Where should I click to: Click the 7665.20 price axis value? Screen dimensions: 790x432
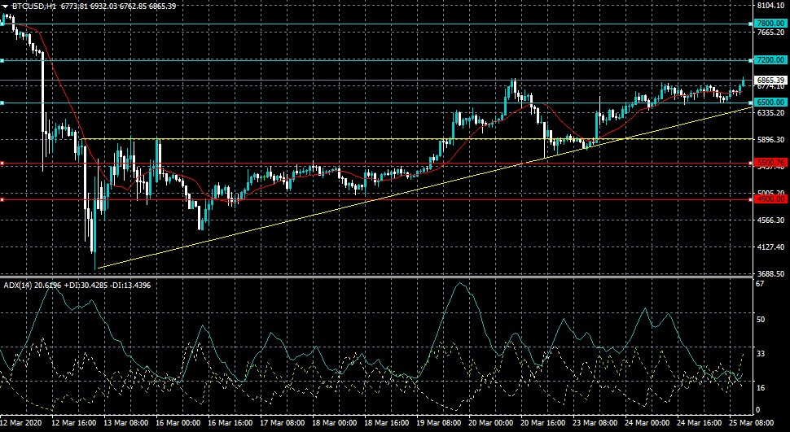coord(770,33)
